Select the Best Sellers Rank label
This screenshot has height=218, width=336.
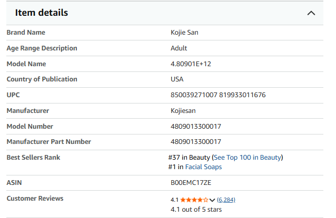pos(33,158)
